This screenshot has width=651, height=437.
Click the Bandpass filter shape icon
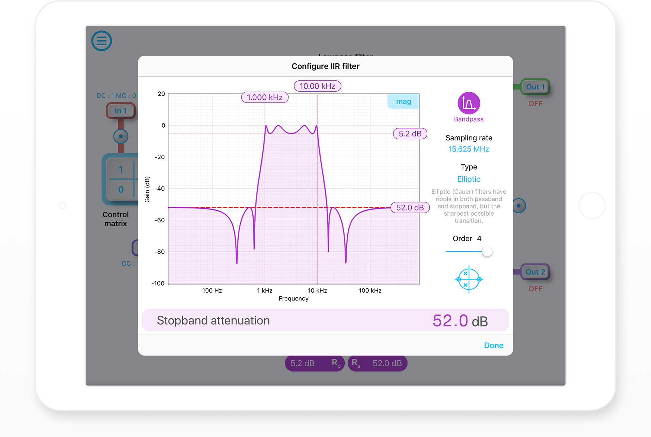(469, 103)
